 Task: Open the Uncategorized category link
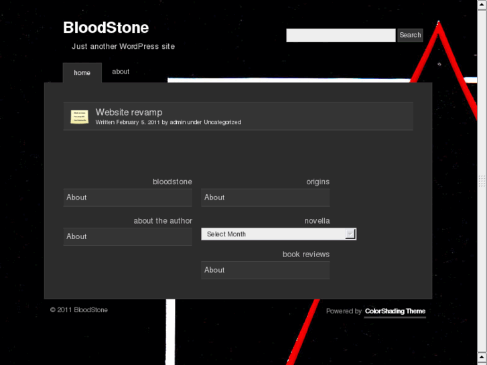pyautogui.click(x=222, y=122)
